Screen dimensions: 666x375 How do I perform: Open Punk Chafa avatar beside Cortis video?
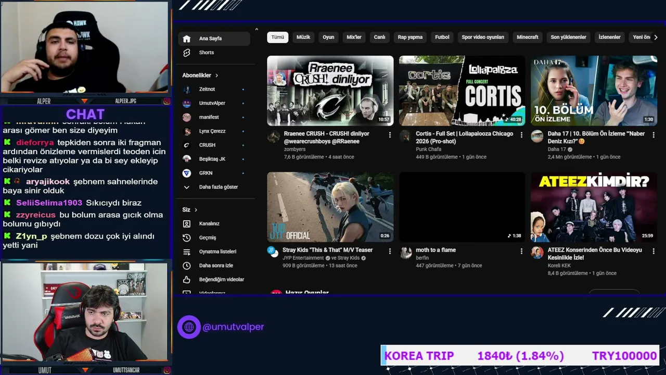pos(405,136)
